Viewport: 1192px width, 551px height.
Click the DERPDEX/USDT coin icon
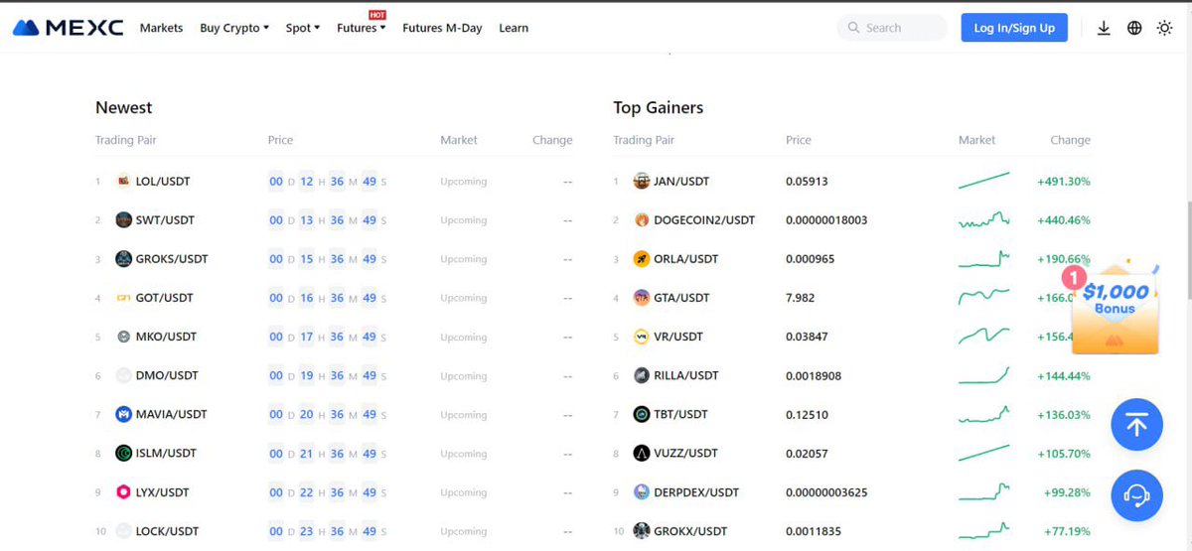click(x=642, y=492)
